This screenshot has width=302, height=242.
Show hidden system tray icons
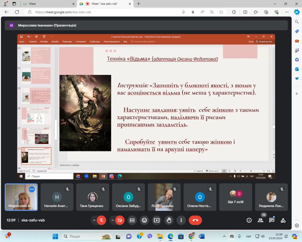[x=224, y=236]
